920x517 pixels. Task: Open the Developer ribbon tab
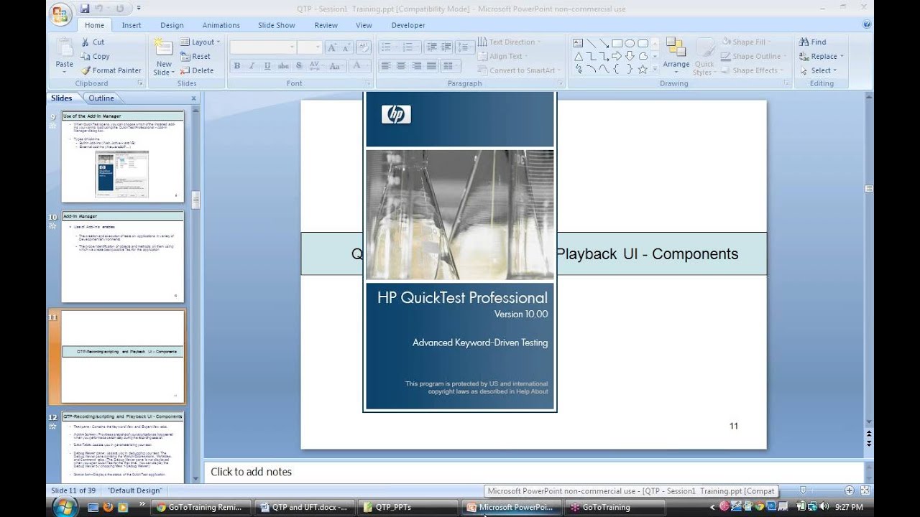pos(408,25)
